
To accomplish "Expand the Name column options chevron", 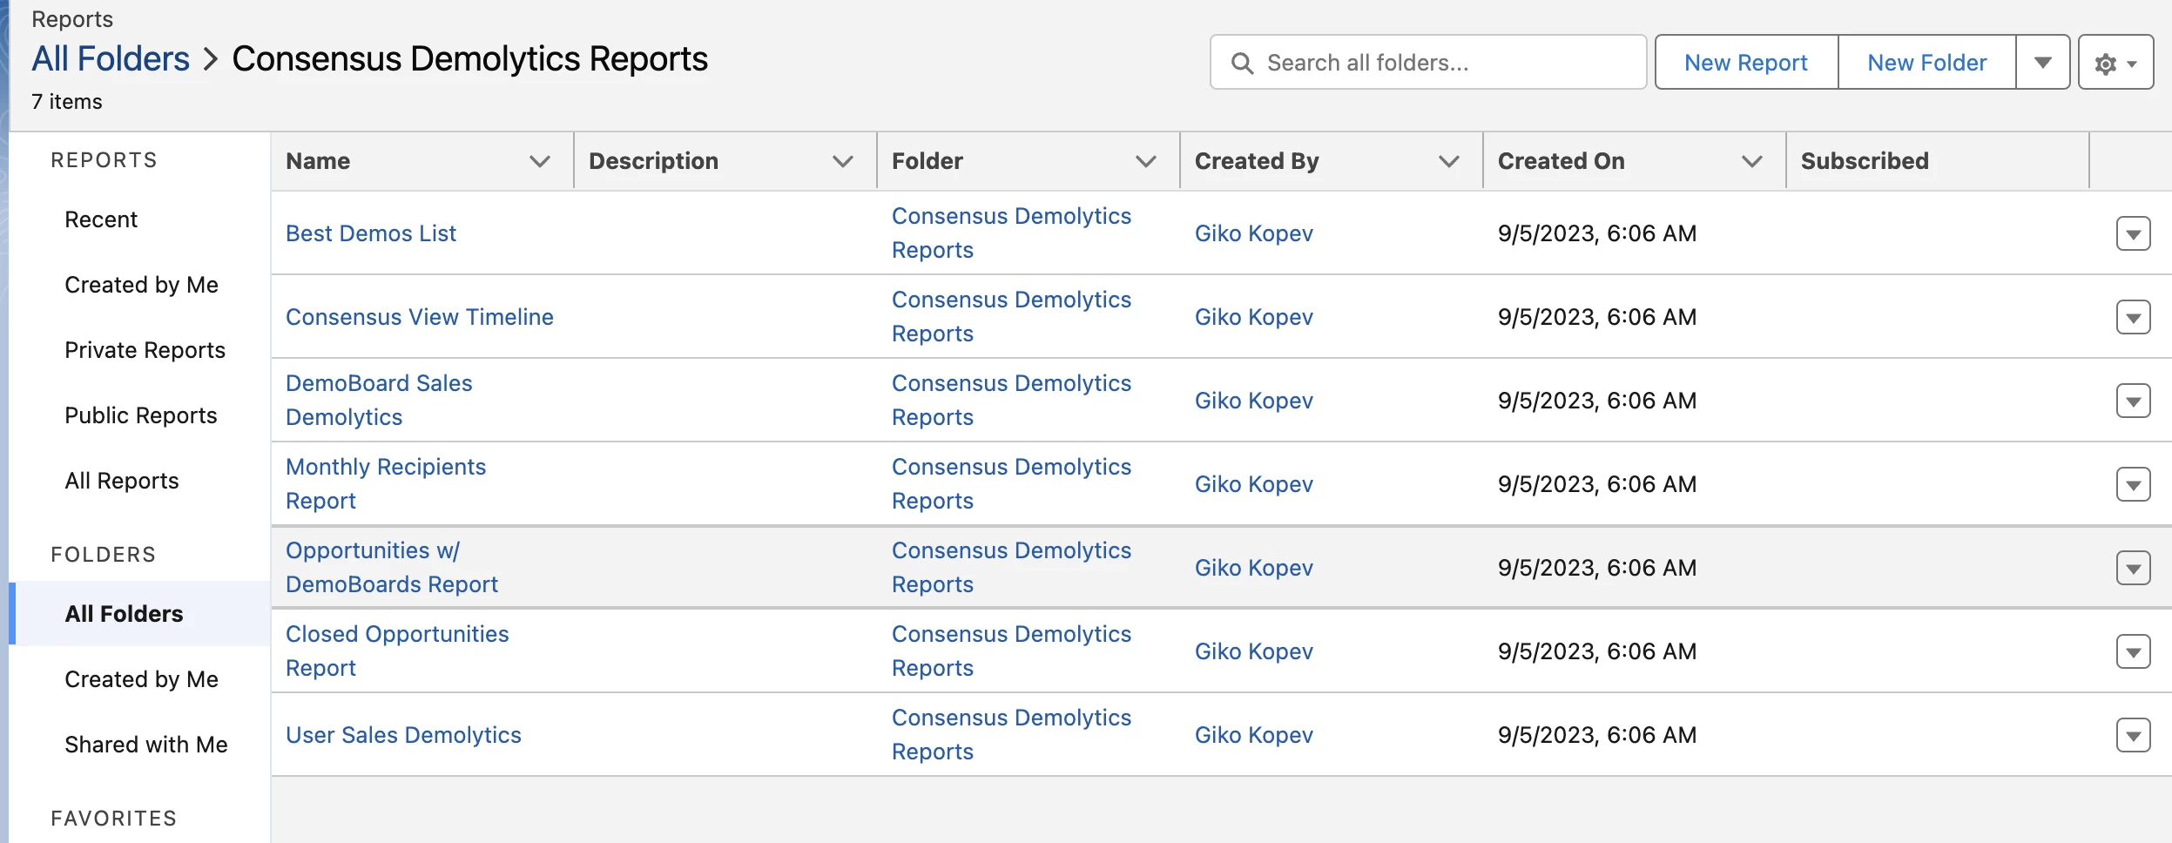I will point(540,162).
